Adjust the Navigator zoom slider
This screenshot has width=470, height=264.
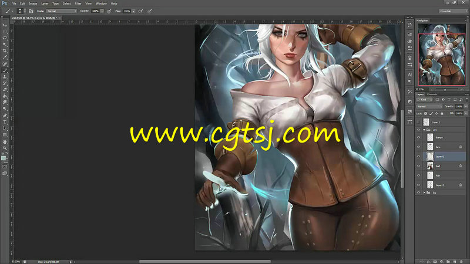pyautogui.click(x=445, y=90)
